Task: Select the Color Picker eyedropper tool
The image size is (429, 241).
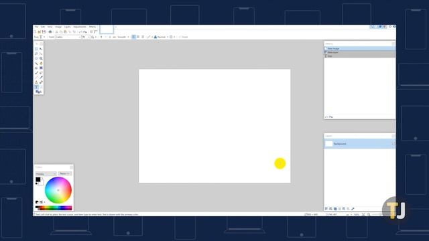Action: click(x=41, y=78)
